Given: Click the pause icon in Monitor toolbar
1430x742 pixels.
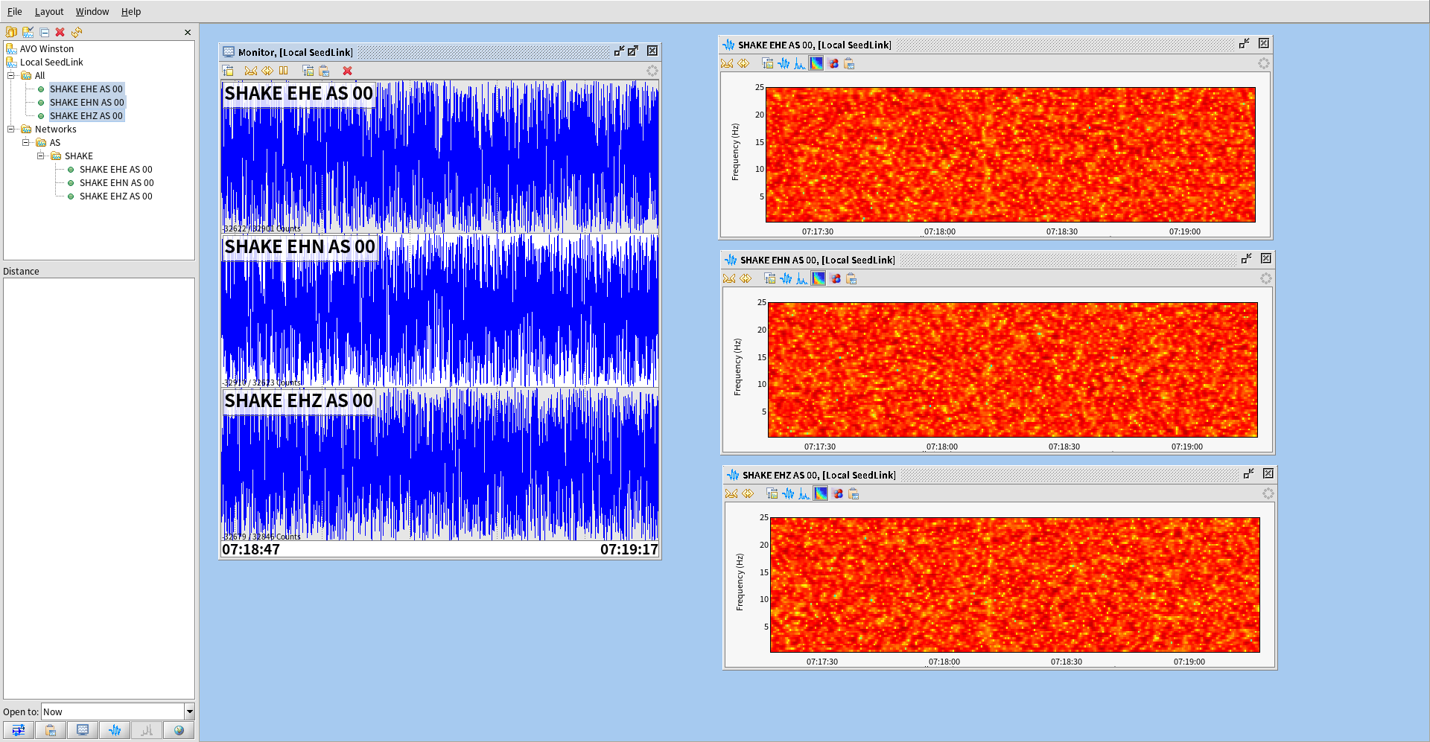Looking at the screenshot, I should click(x=284, y=71).
